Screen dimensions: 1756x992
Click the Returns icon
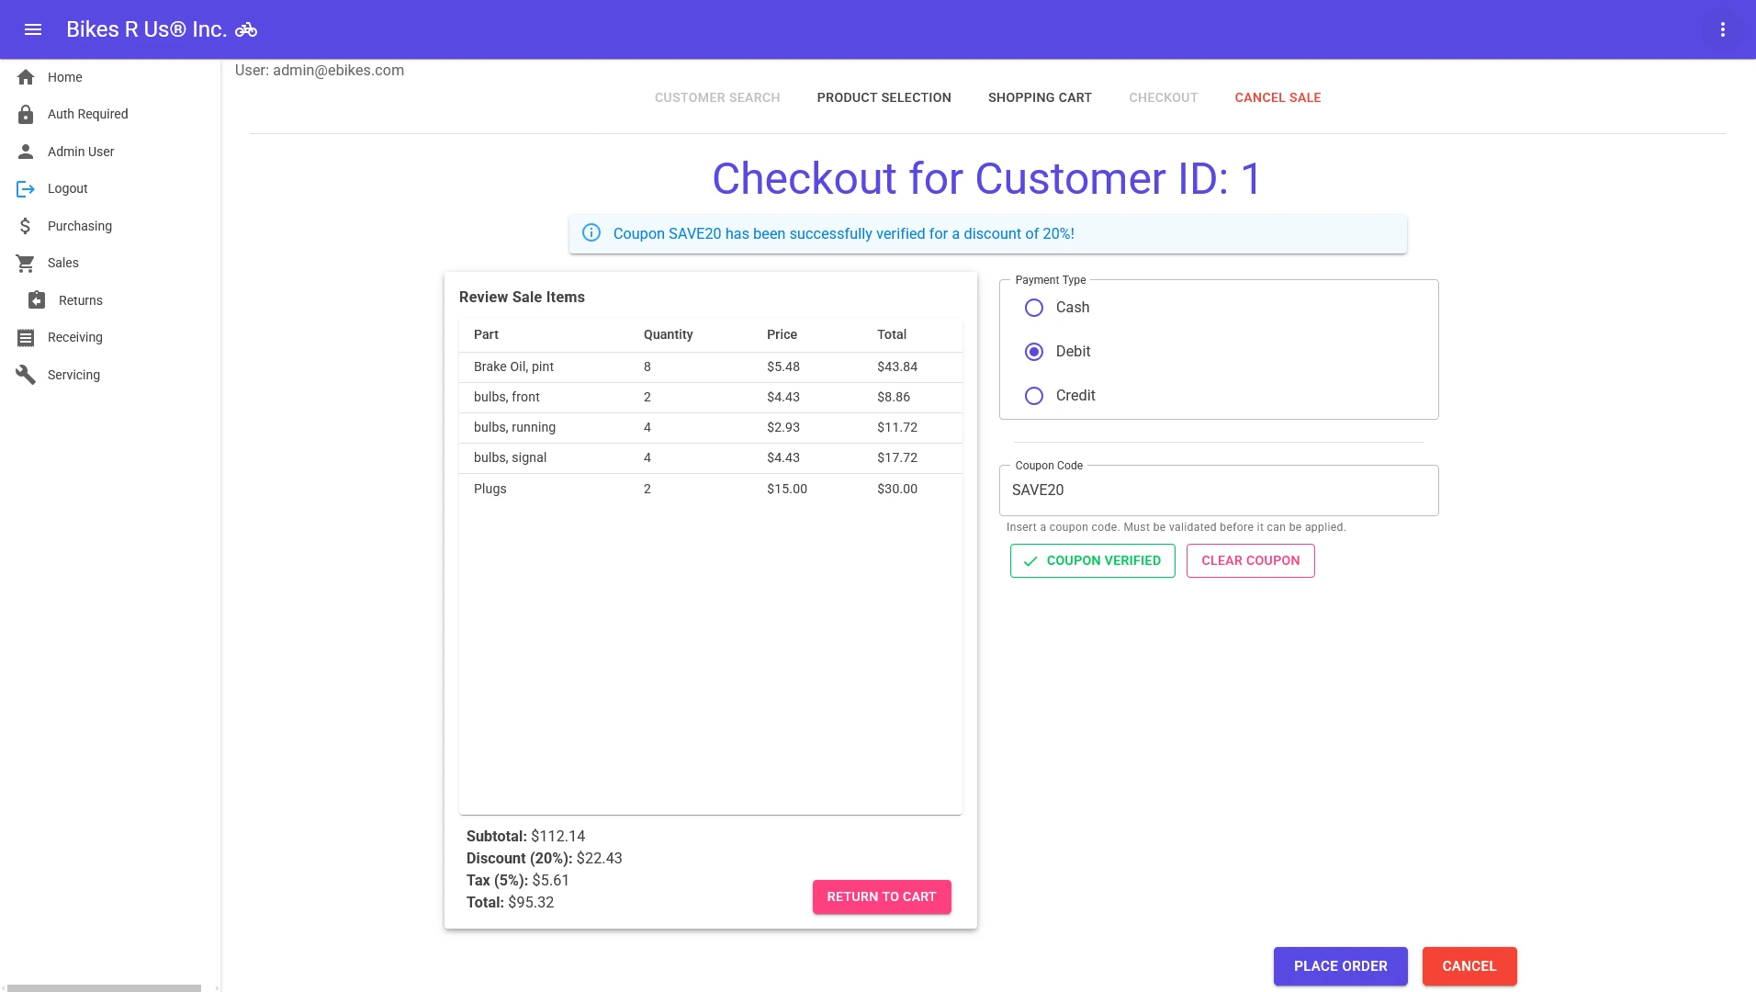coord(37,300)
